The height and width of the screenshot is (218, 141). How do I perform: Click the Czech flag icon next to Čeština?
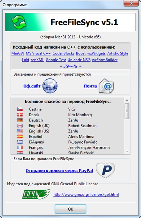[x=20, y=109]
